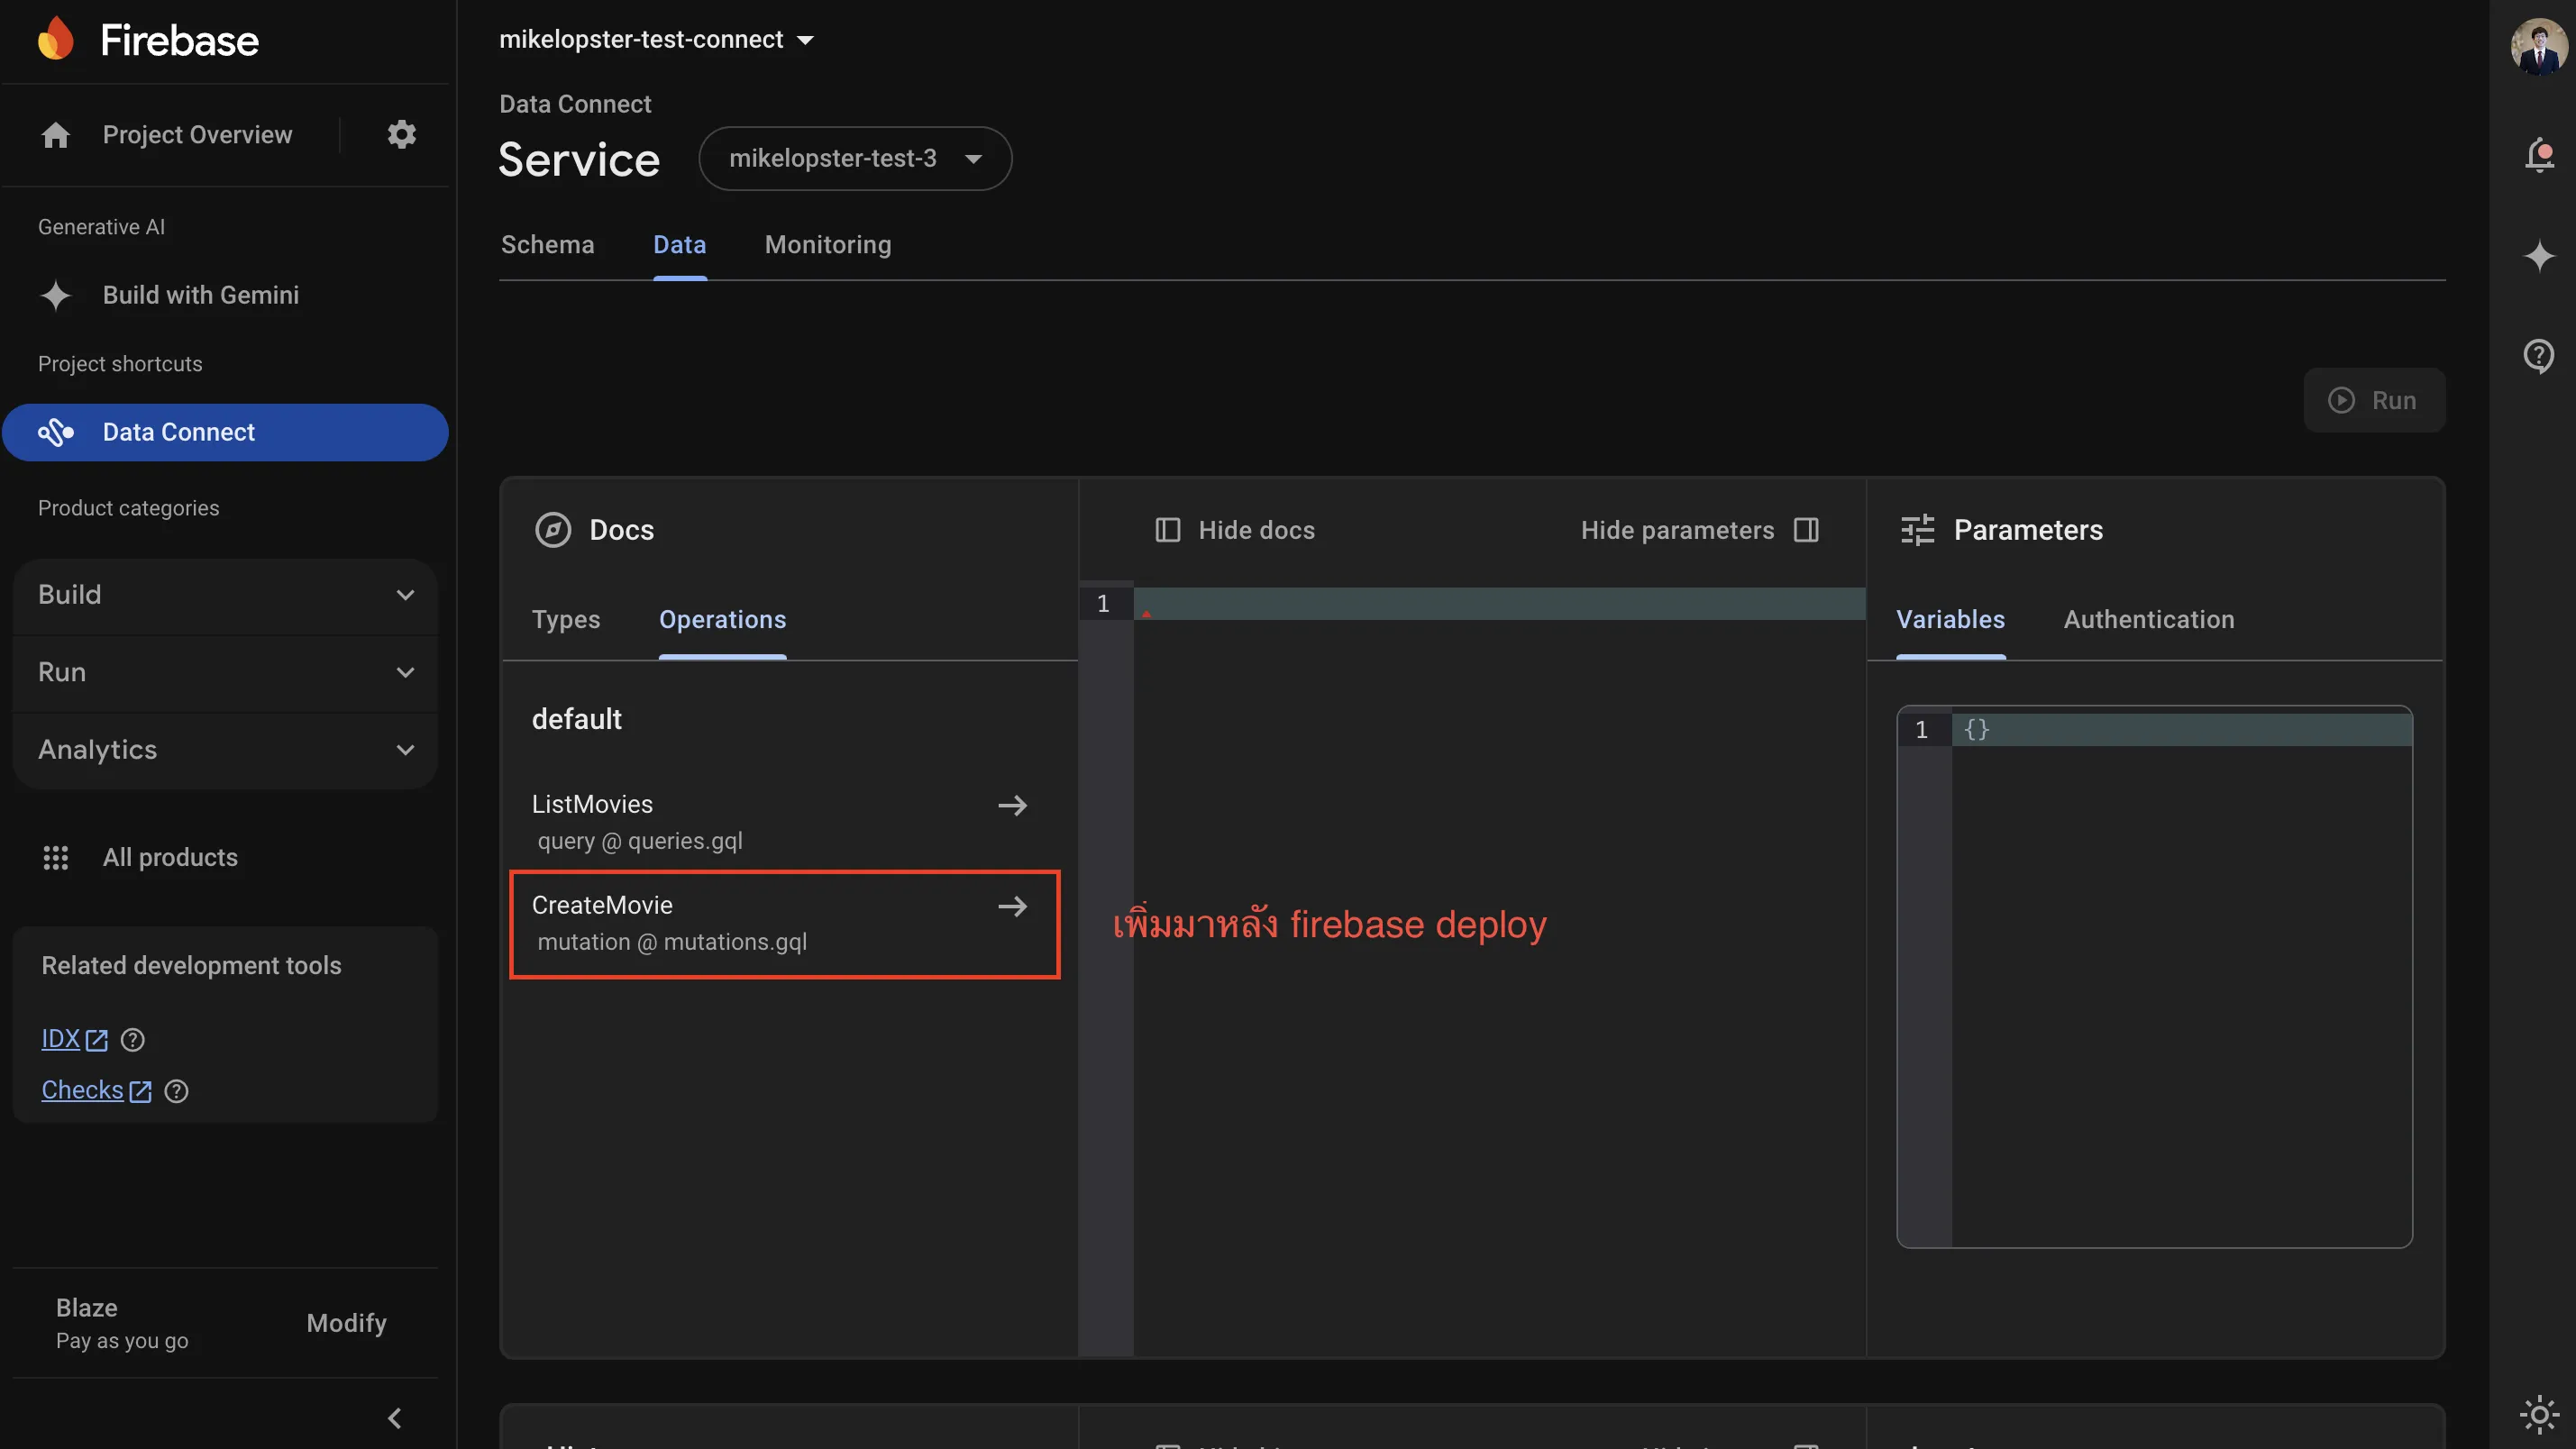Select the ListMovies operation
Image resolution: width=2576 pixels, height=1449 pixels.
tap(783, 822)
